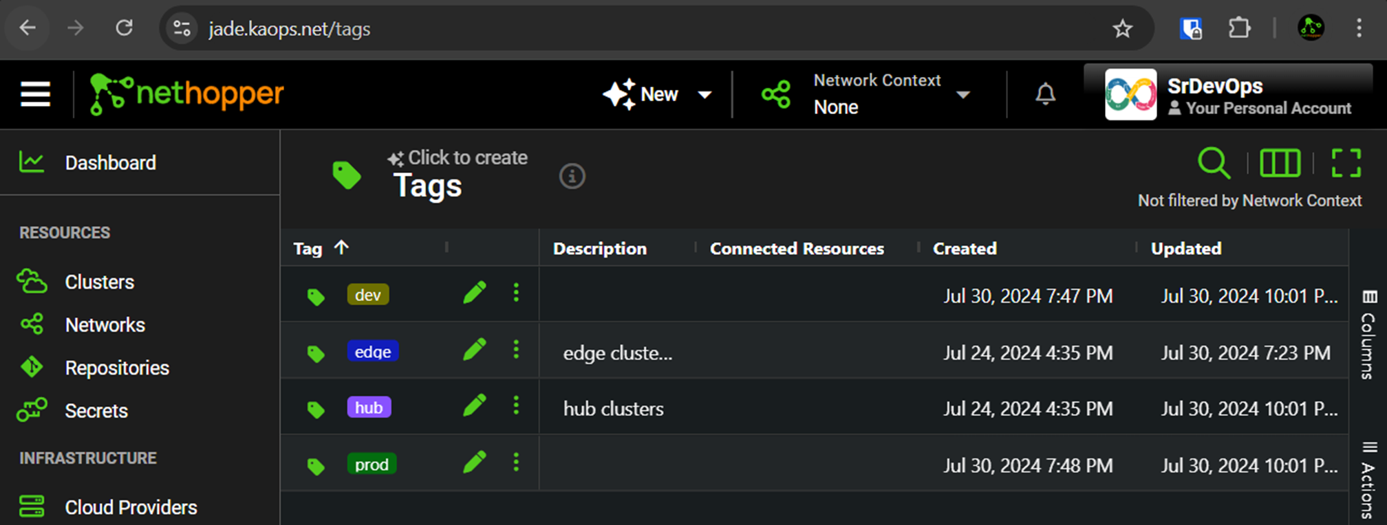Click the green network context icon

click(776, 94)
